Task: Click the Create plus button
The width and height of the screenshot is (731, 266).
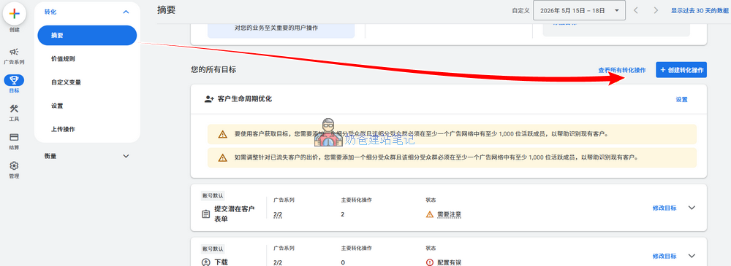Action: (x=15, y=14)
